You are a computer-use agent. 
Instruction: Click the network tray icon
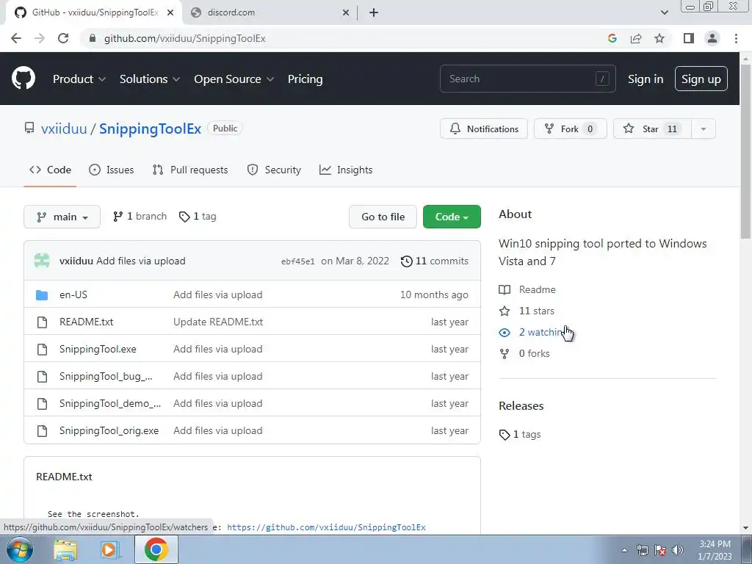pos(642,550)
